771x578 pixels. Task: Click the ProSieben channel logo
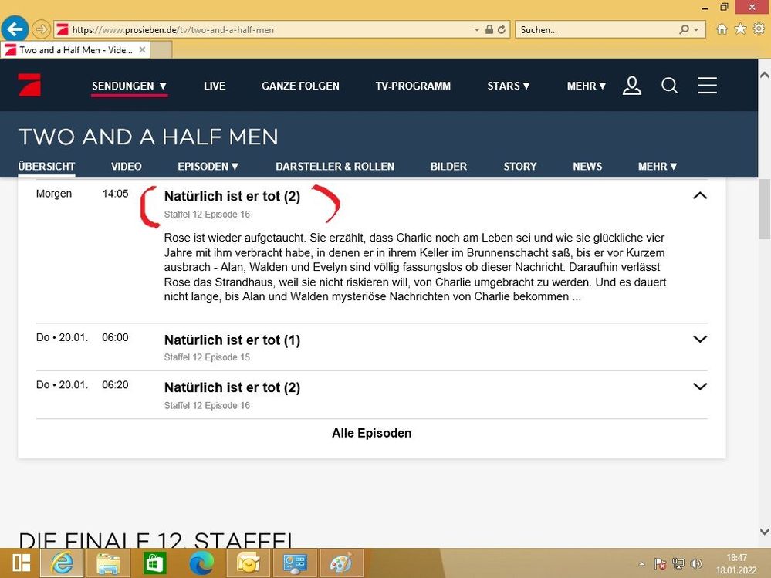[29, 85]
